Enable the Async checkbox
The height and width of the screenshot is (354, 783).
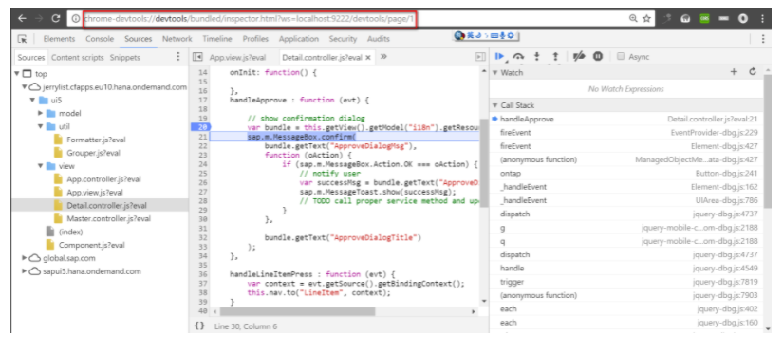point(621,57)
